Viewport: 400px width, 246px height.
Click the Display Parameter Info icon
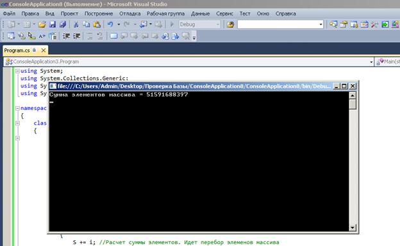pyautogui.click(x=21, y=36)
